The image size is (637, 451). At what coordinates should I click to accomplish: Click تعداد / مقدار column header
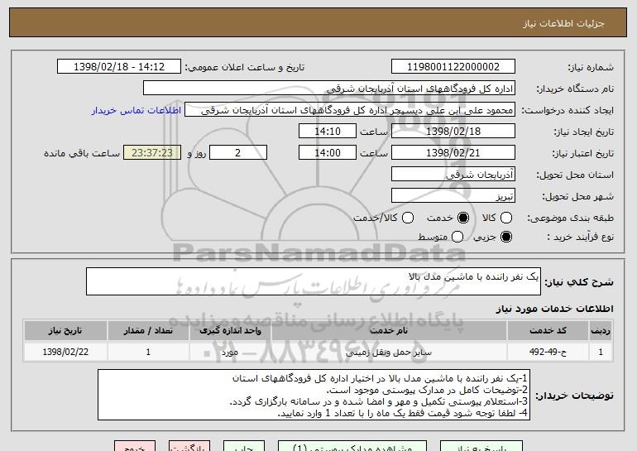click(x=148, y=331)
